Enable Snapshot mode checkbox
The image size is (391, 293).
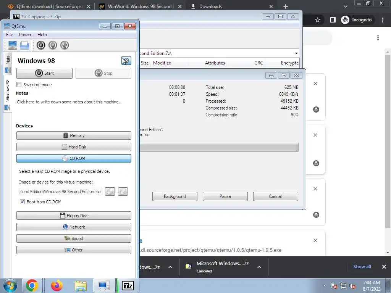pos(19,84)
